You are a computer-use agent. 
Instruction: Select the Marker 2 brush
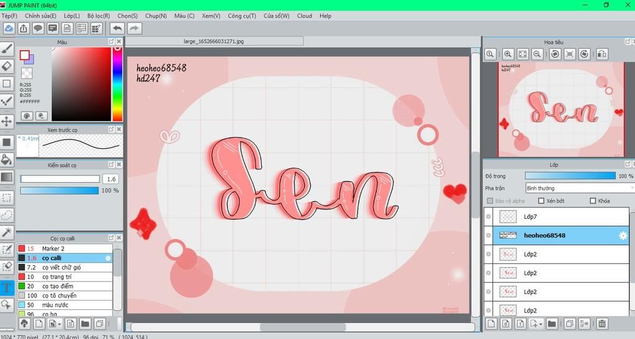pyautogui.click(x=53, y=249)
